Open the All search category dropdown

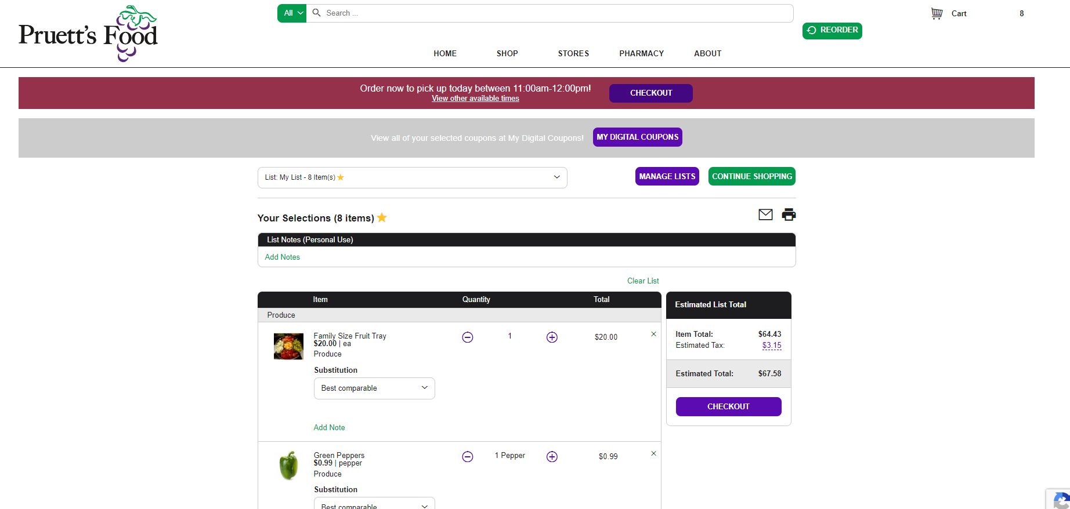pyautogui.click(x=292, y=13)
